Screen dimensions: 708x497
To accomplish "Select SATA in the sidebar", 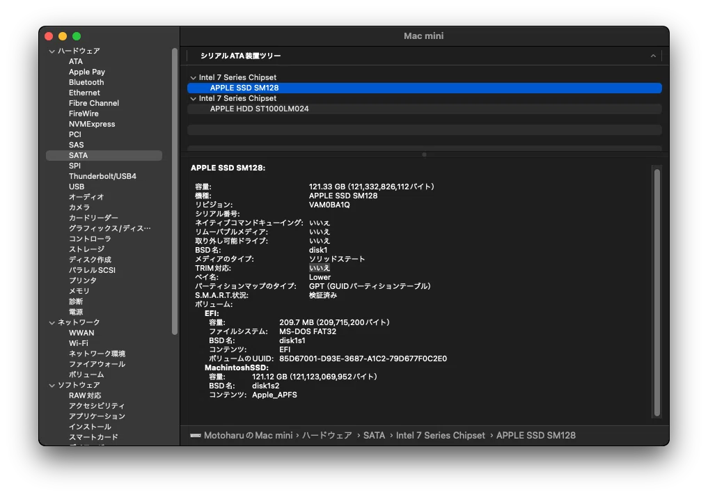I will pos(104,155).
